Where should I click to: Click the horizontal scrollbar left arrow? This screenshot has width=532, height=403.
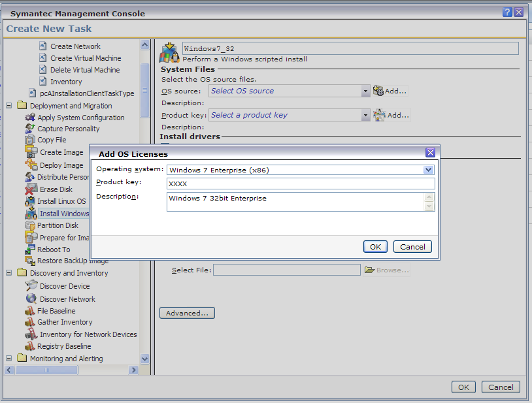(x=9, y=370)
